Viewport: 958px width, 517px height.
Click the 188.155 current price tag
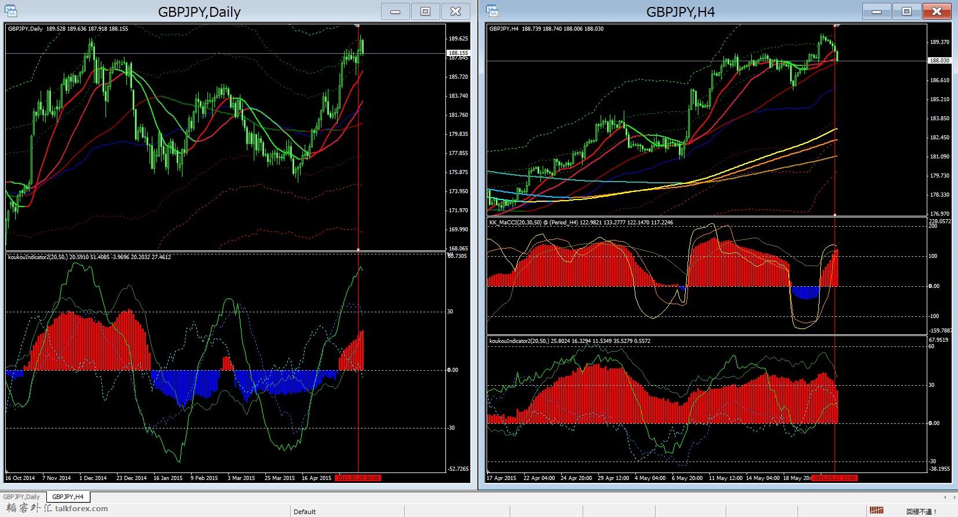459,53
